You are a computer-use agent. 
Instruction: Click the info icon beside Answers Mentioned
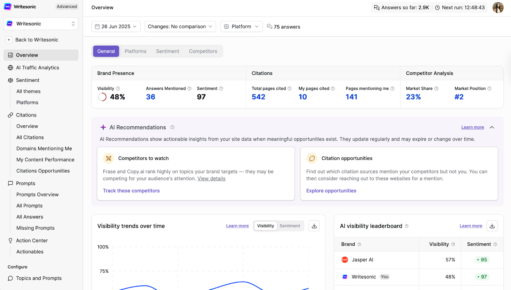[x=189, y=89]
